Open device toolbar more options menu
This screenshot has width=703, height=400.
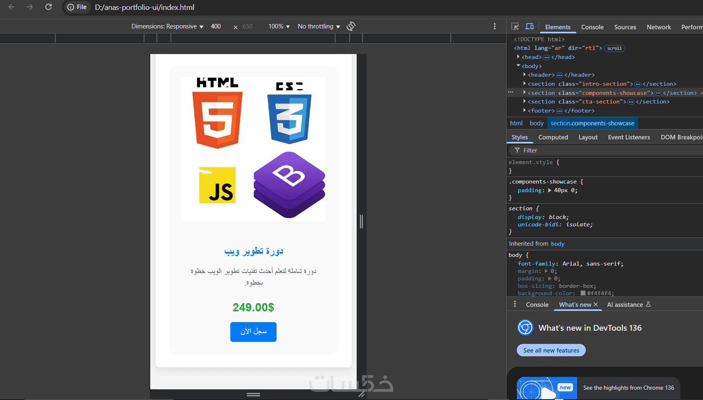(495, 26)
